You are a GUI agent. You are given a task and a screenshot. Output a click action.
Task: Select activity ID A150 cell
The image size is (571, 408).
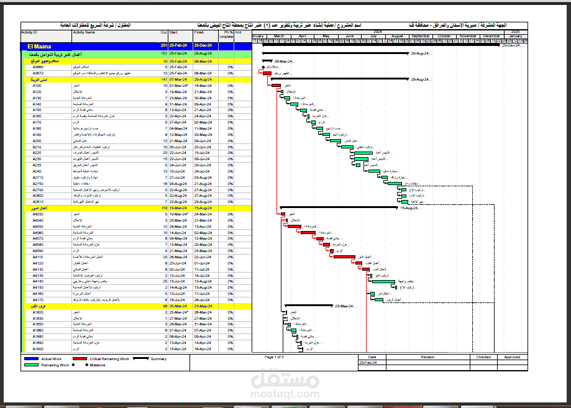(37, 110)
